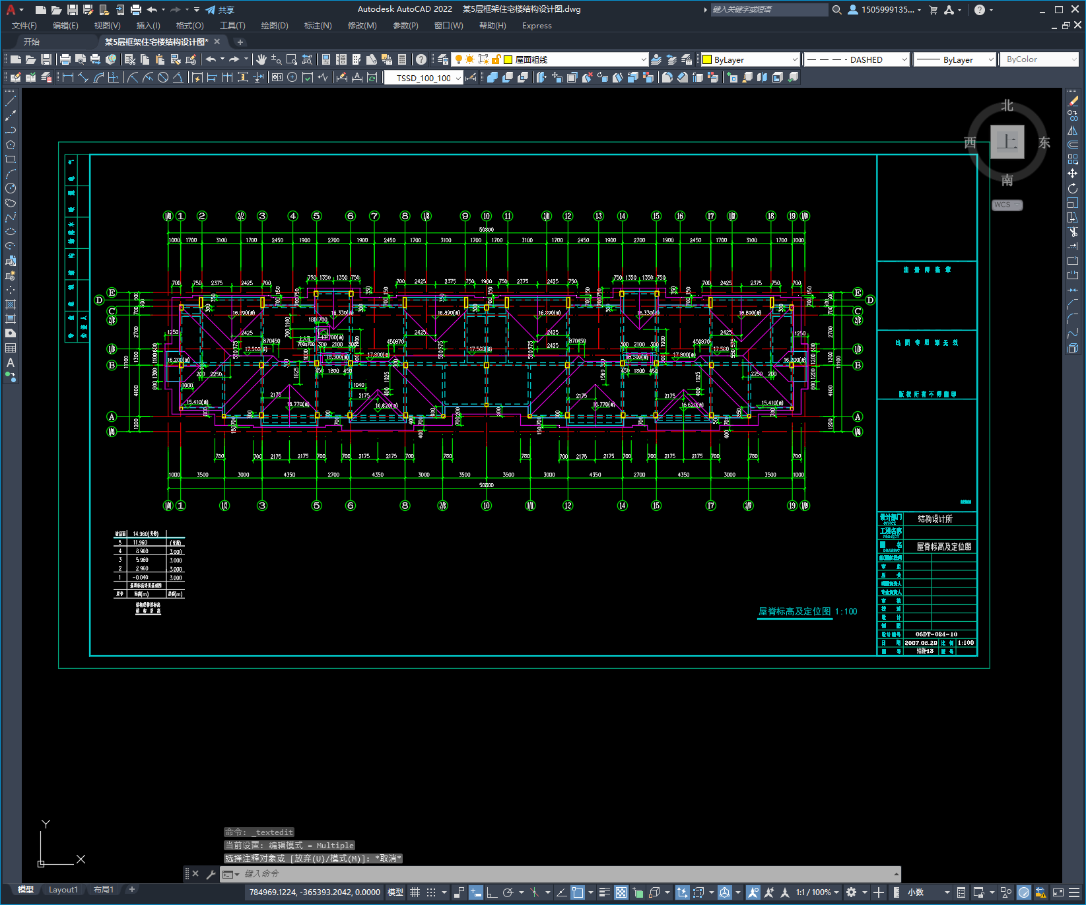Open the 文件(F) menu
This screenshot has width=1086, height=905.
[x=24, y=26]
